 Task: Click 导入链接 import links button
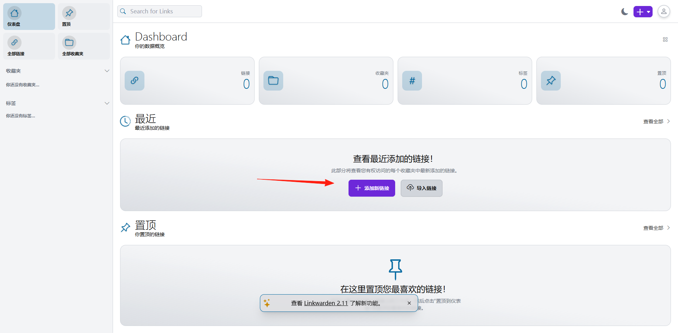point(422,188)
